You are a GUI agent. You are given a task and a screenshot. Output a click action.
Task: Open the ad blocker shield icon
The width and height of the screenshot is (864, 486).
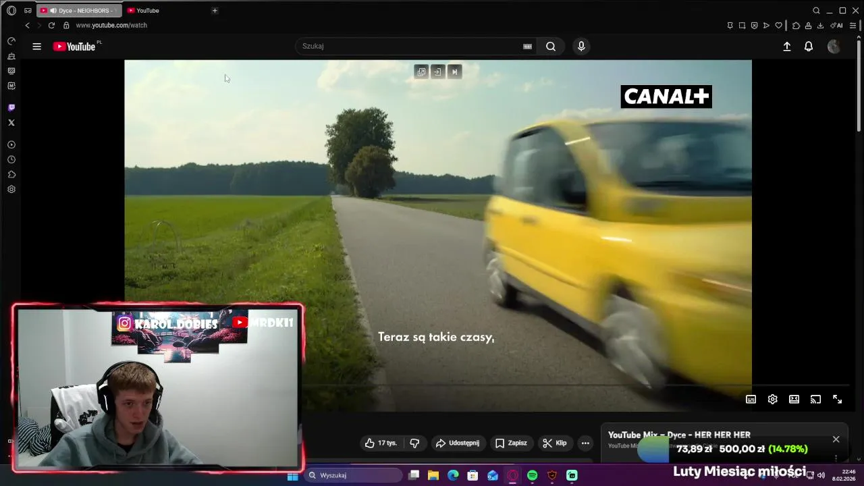coord(754,26)
